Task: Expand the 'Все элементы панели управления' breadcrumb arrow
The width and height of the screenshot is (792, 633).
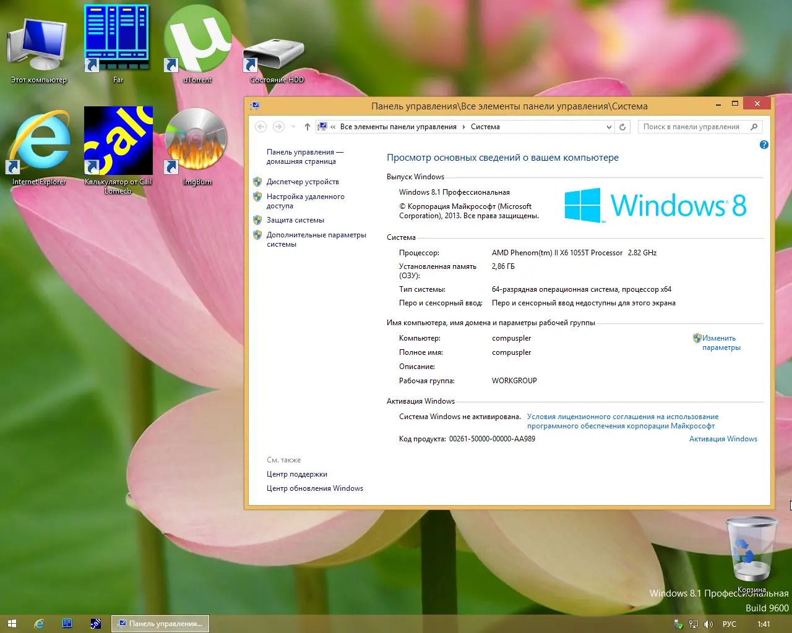Action: [x=463, y=127]
